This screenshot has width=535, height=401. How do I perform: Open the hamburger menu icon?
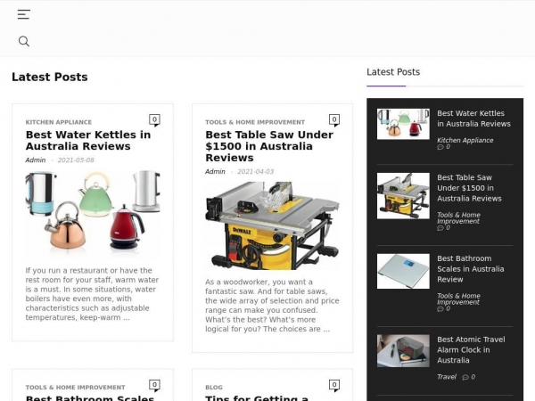click(24, 14)
